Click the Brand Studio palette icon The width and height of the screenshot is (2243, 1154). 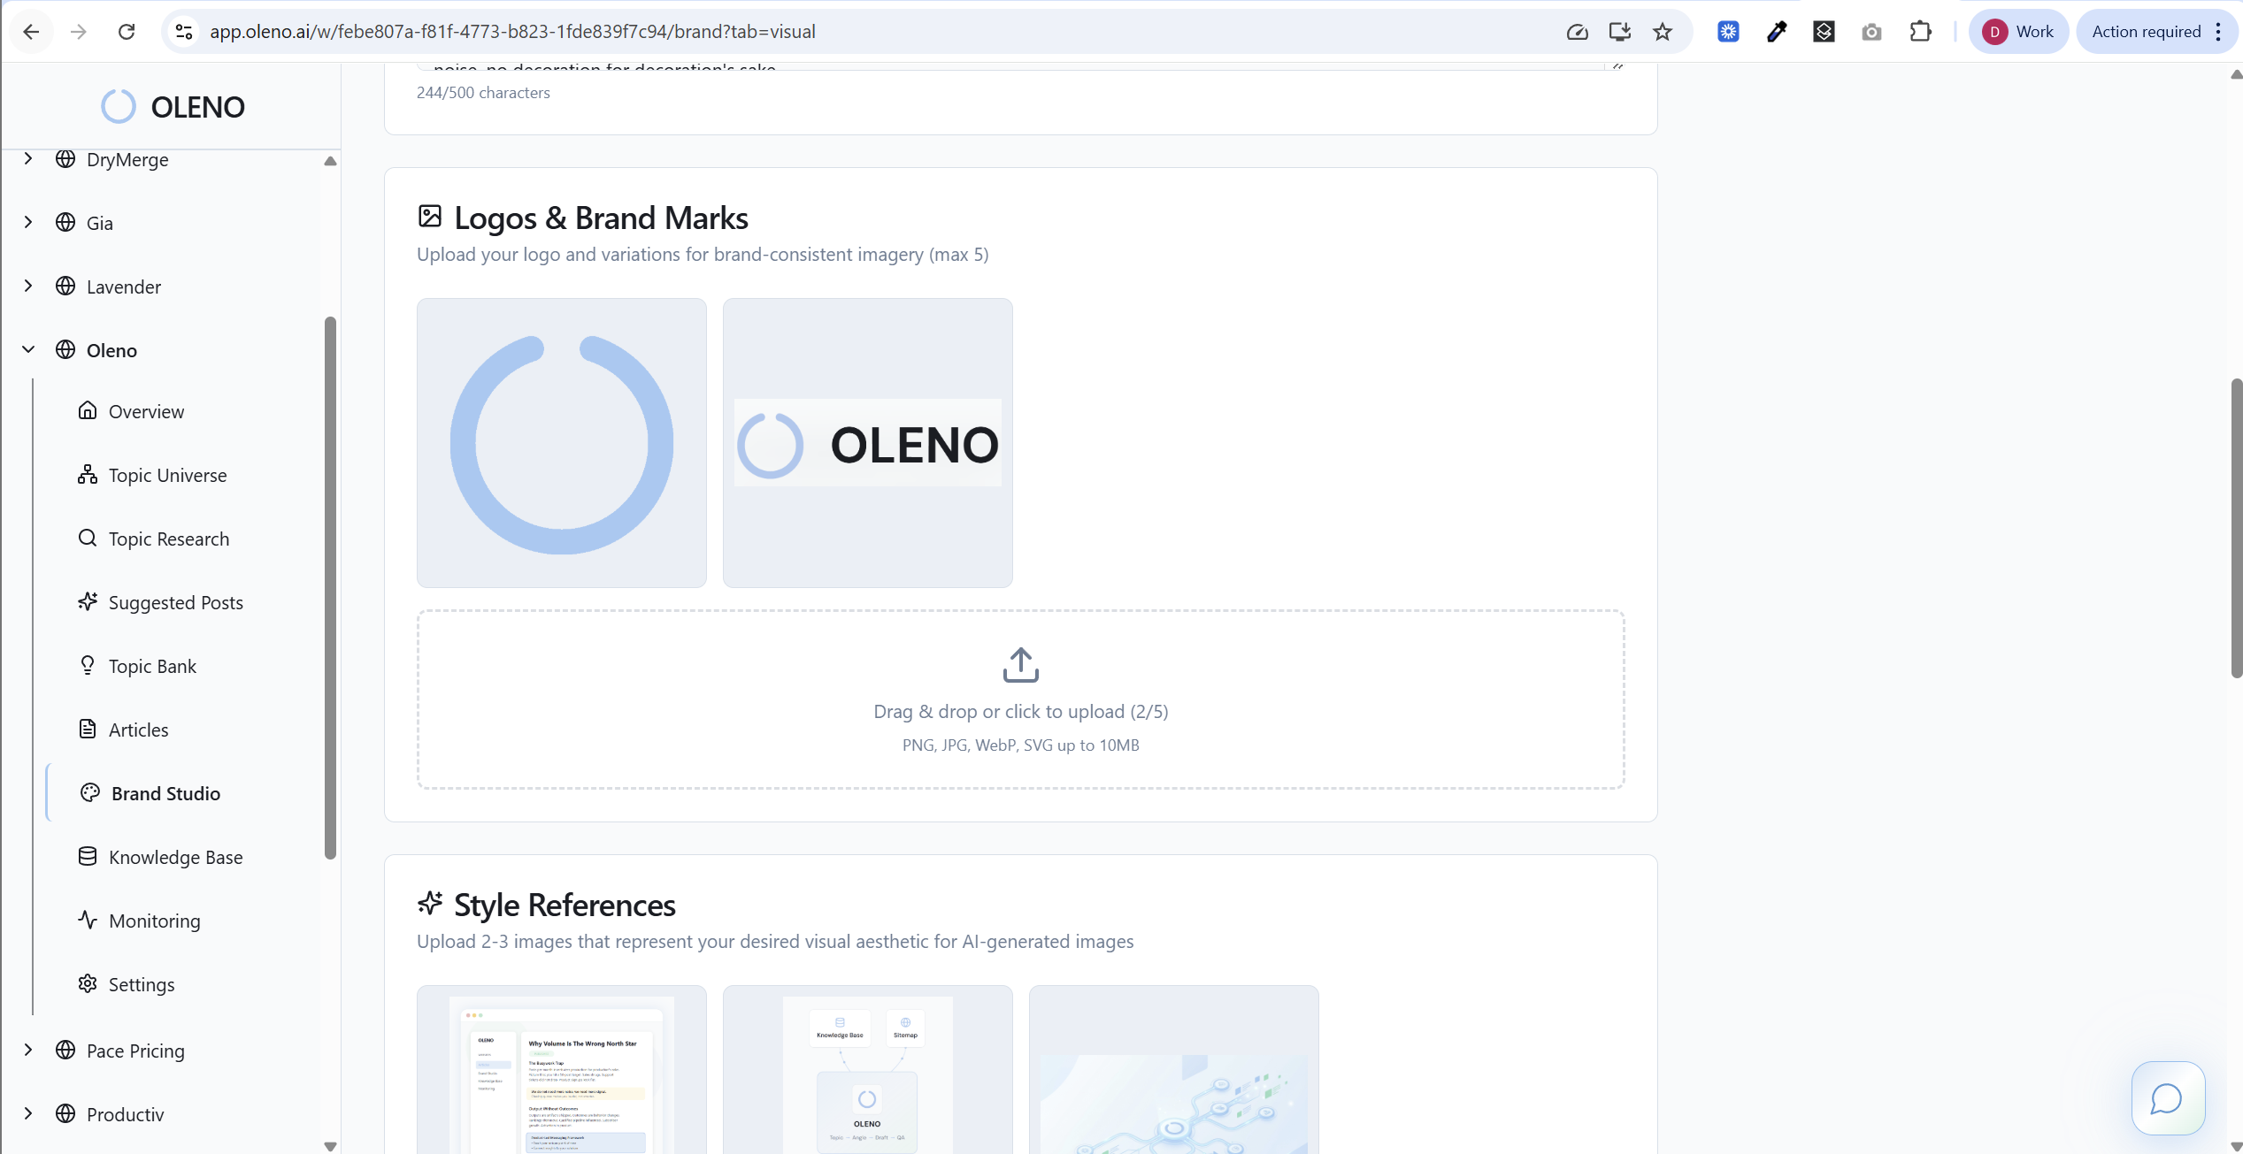(89, 792)
